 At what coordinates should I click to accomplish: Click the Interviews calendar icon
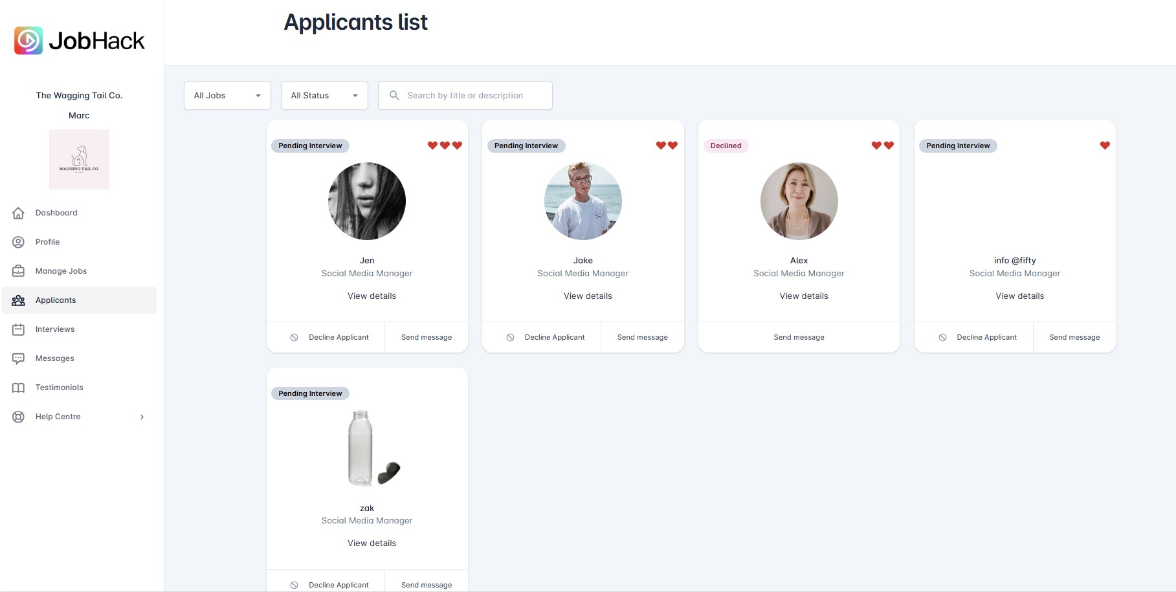[x=19, y=329]
